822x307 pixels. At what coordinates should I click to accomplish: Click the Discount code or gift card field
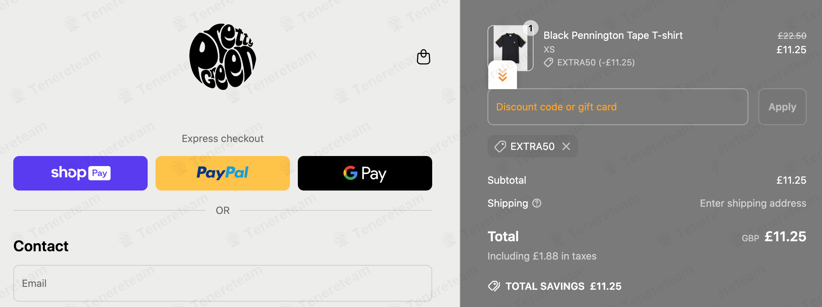tap(618, 107)
